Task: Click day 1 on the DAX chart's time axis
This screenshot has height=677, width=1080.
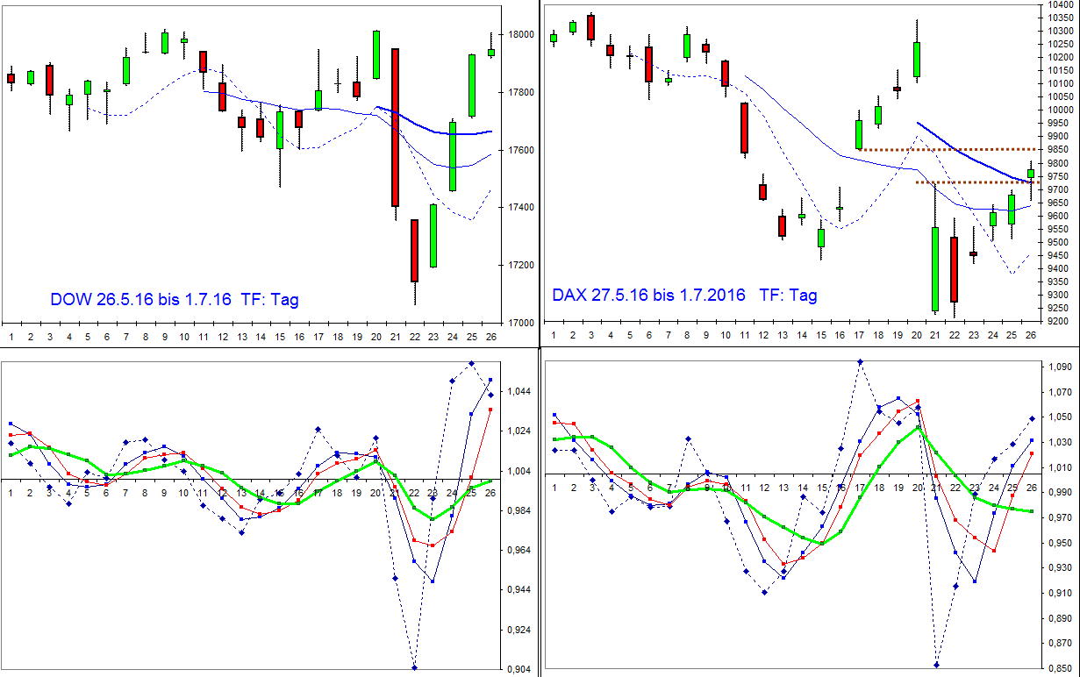Action: point(553,335)
